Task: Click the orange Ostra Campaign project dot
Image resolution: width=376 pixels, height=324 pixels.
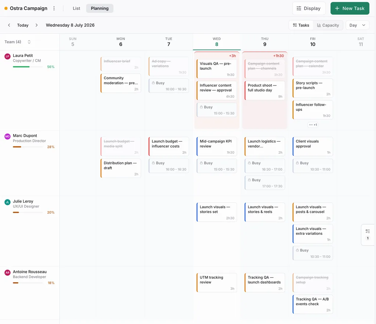Action: [6, 8]
